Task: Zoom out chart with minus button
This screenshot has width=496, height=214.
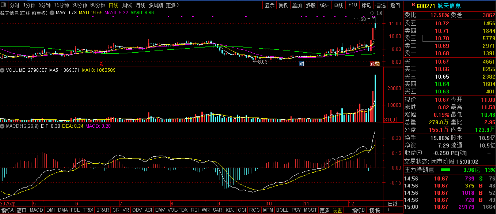Action: point(398,210)
